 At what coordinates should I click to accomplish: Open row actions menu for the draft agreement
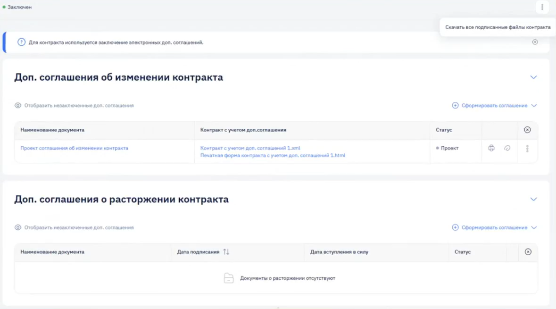point(527,149)
